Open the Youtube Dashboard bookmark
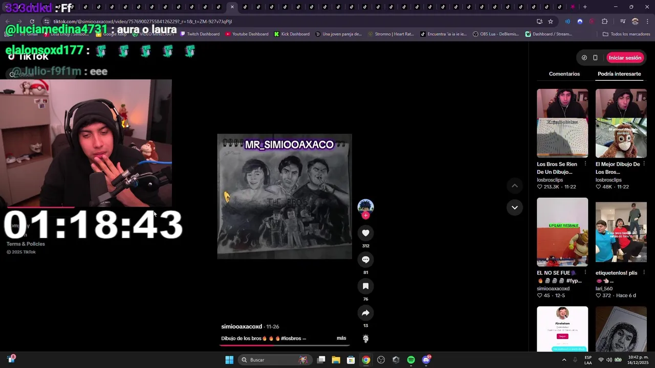Screen dimensions: 655x368 (x=247, y=34)
